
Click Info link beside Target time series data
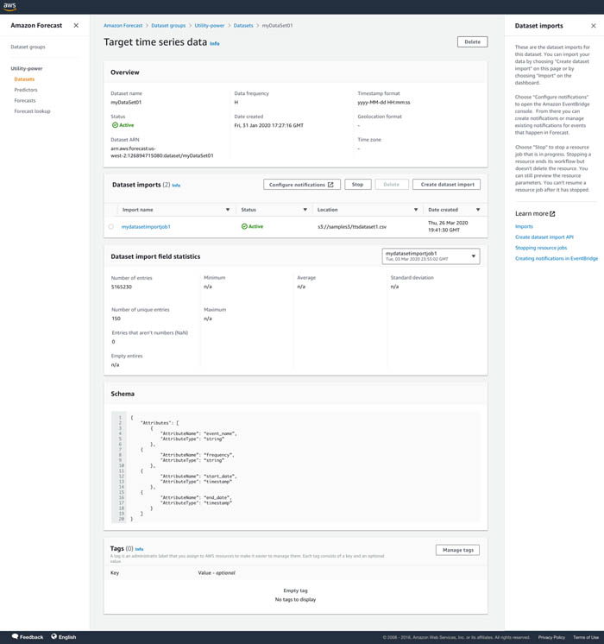215,43
